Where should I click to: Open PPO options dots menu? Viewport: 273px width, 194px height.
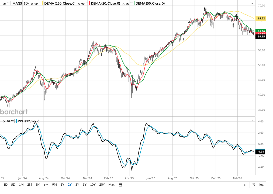click(12, 121)
